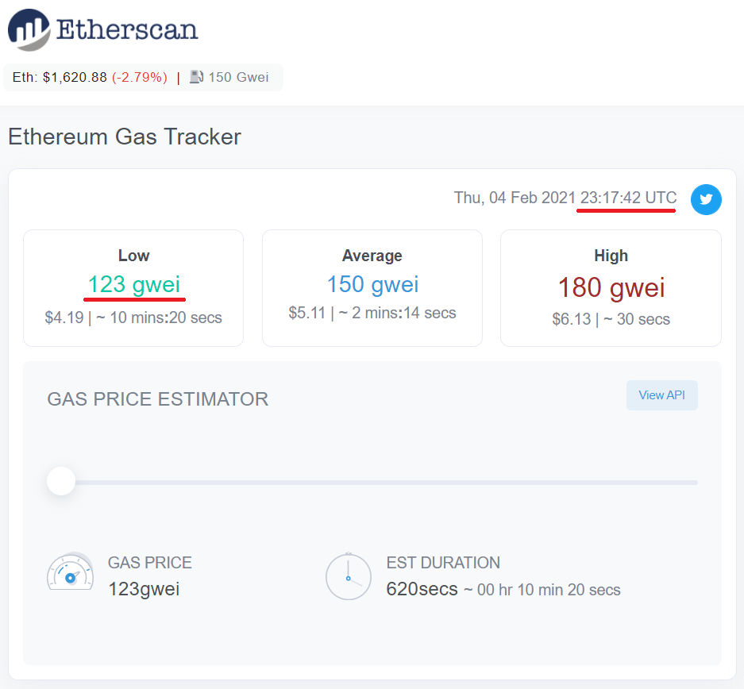Click the Twitter bird share icon
The width and height of the screenshot is (744, 689).
click(x=706, y=199)
